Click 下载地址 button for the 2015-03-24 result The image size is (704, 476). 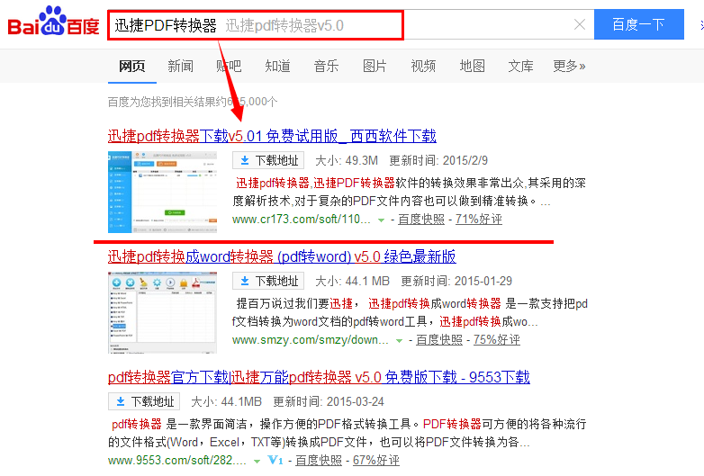click(x=144, y=401)
